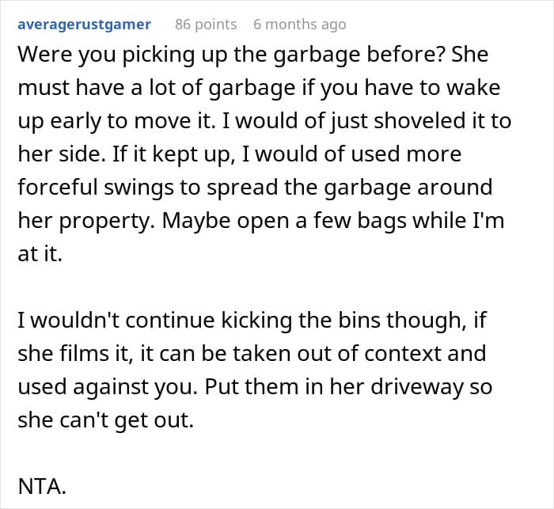Open the averagerustgamer user profile
This screenshot has height=509, width=554.
84,25
